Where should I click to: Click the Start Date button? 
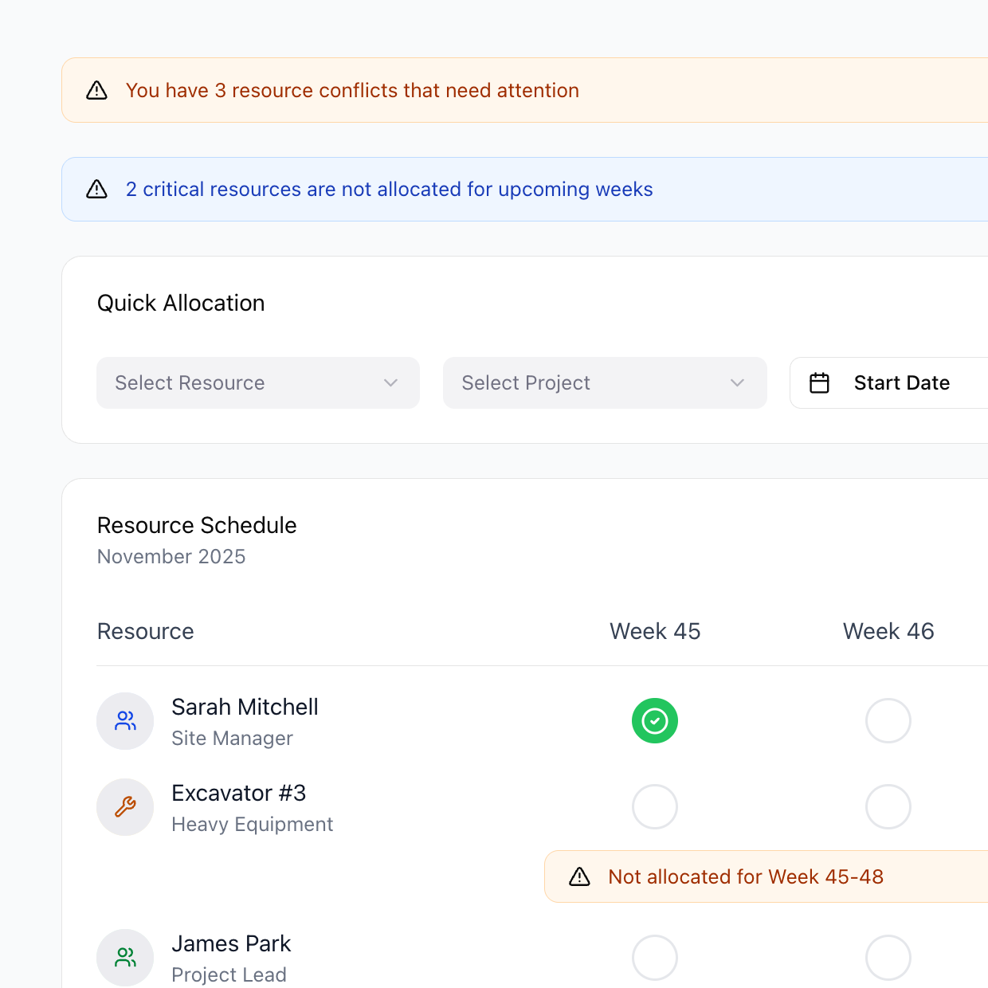pyautogui.click(x=888, y=383)
